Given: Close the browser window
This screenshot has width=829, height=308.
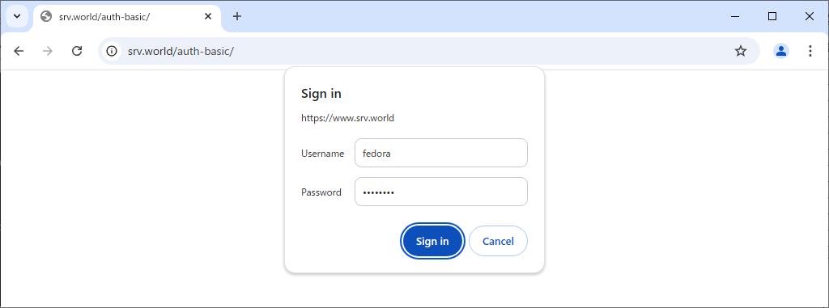Looking at the screenshot, I should [810, 16].
